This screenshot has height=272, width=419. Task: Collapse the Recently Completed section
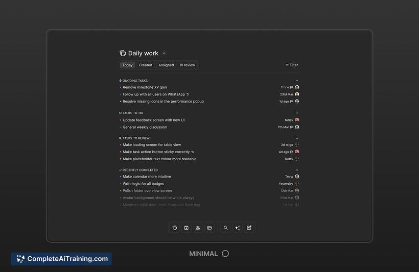[297, 170]
